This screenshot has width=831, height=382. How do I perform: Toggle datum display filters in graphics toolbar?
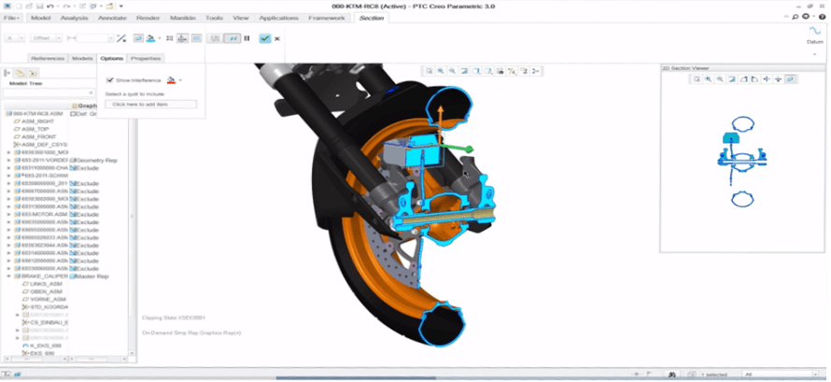point(512,71)
